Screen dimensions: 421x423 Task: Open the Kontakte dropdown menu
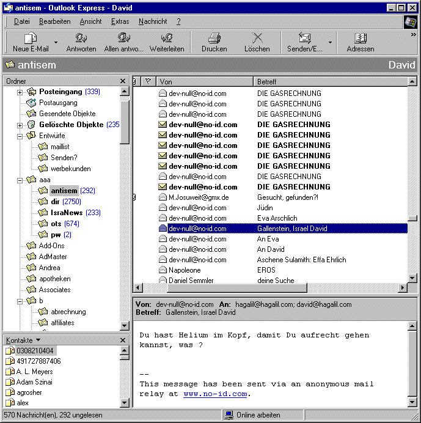[38, 340]
